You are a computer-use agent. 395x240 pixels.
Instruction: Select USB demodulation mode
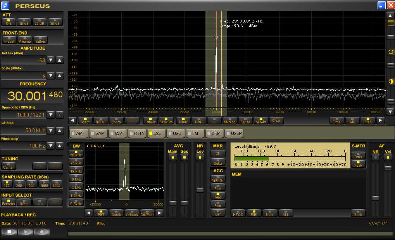coord(176,133)
